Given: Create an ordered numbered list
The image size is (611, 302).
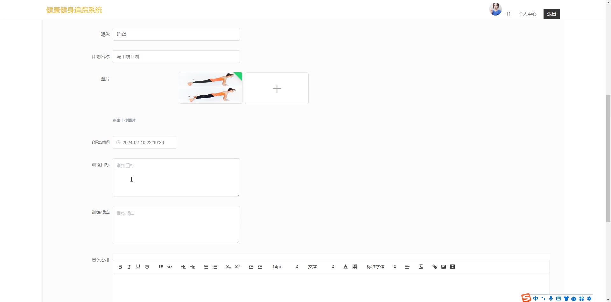Looking at the screenshot, I should coord(206,267).
